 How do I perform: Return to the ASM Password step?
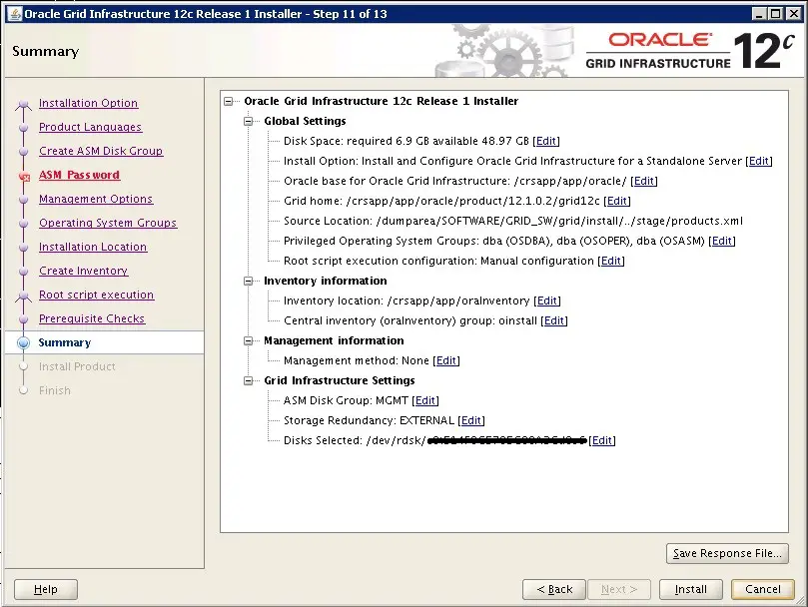click(79, 175)
